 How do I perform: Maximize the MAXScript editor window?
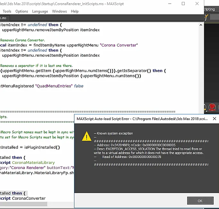click(183, 4)
